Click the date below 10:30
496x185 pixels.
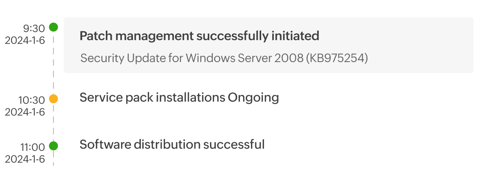pyautogui.click(x=25, y=112)
